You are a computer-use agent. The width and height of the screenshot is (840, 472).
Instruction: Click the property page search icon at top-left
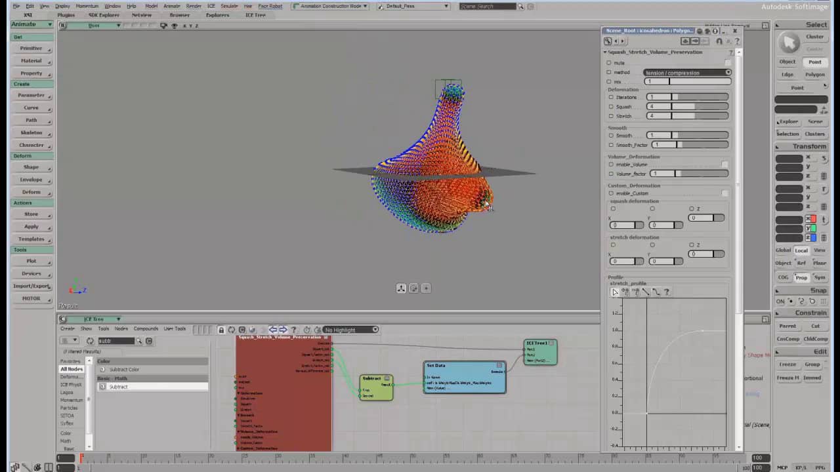[608, 41]
